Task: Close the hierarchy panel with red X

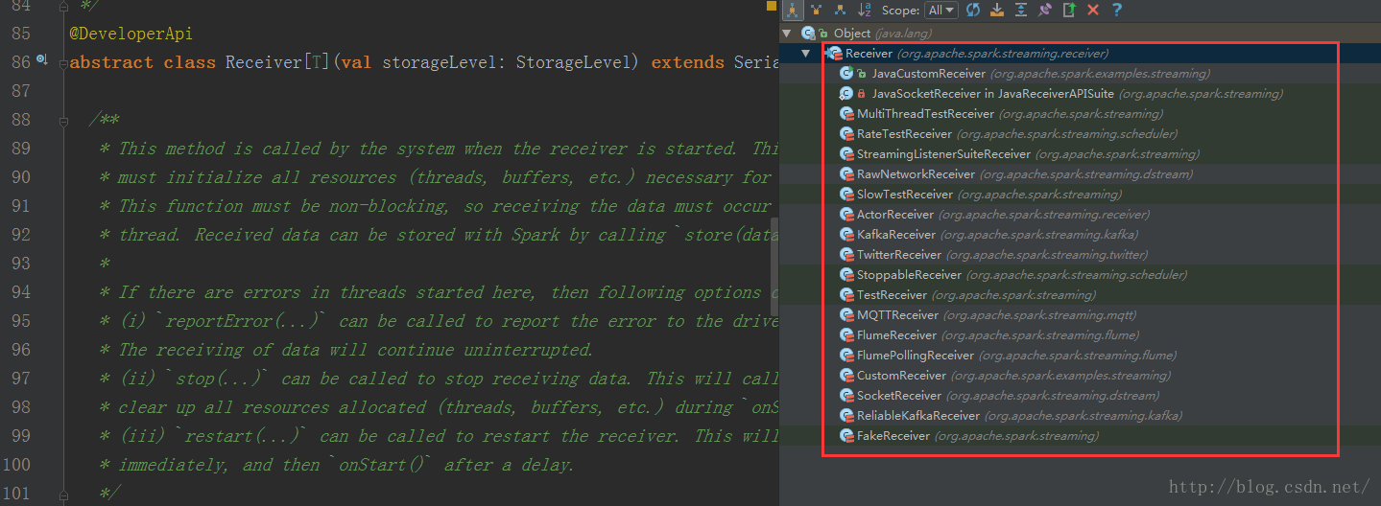Action: coord(1093,10)
